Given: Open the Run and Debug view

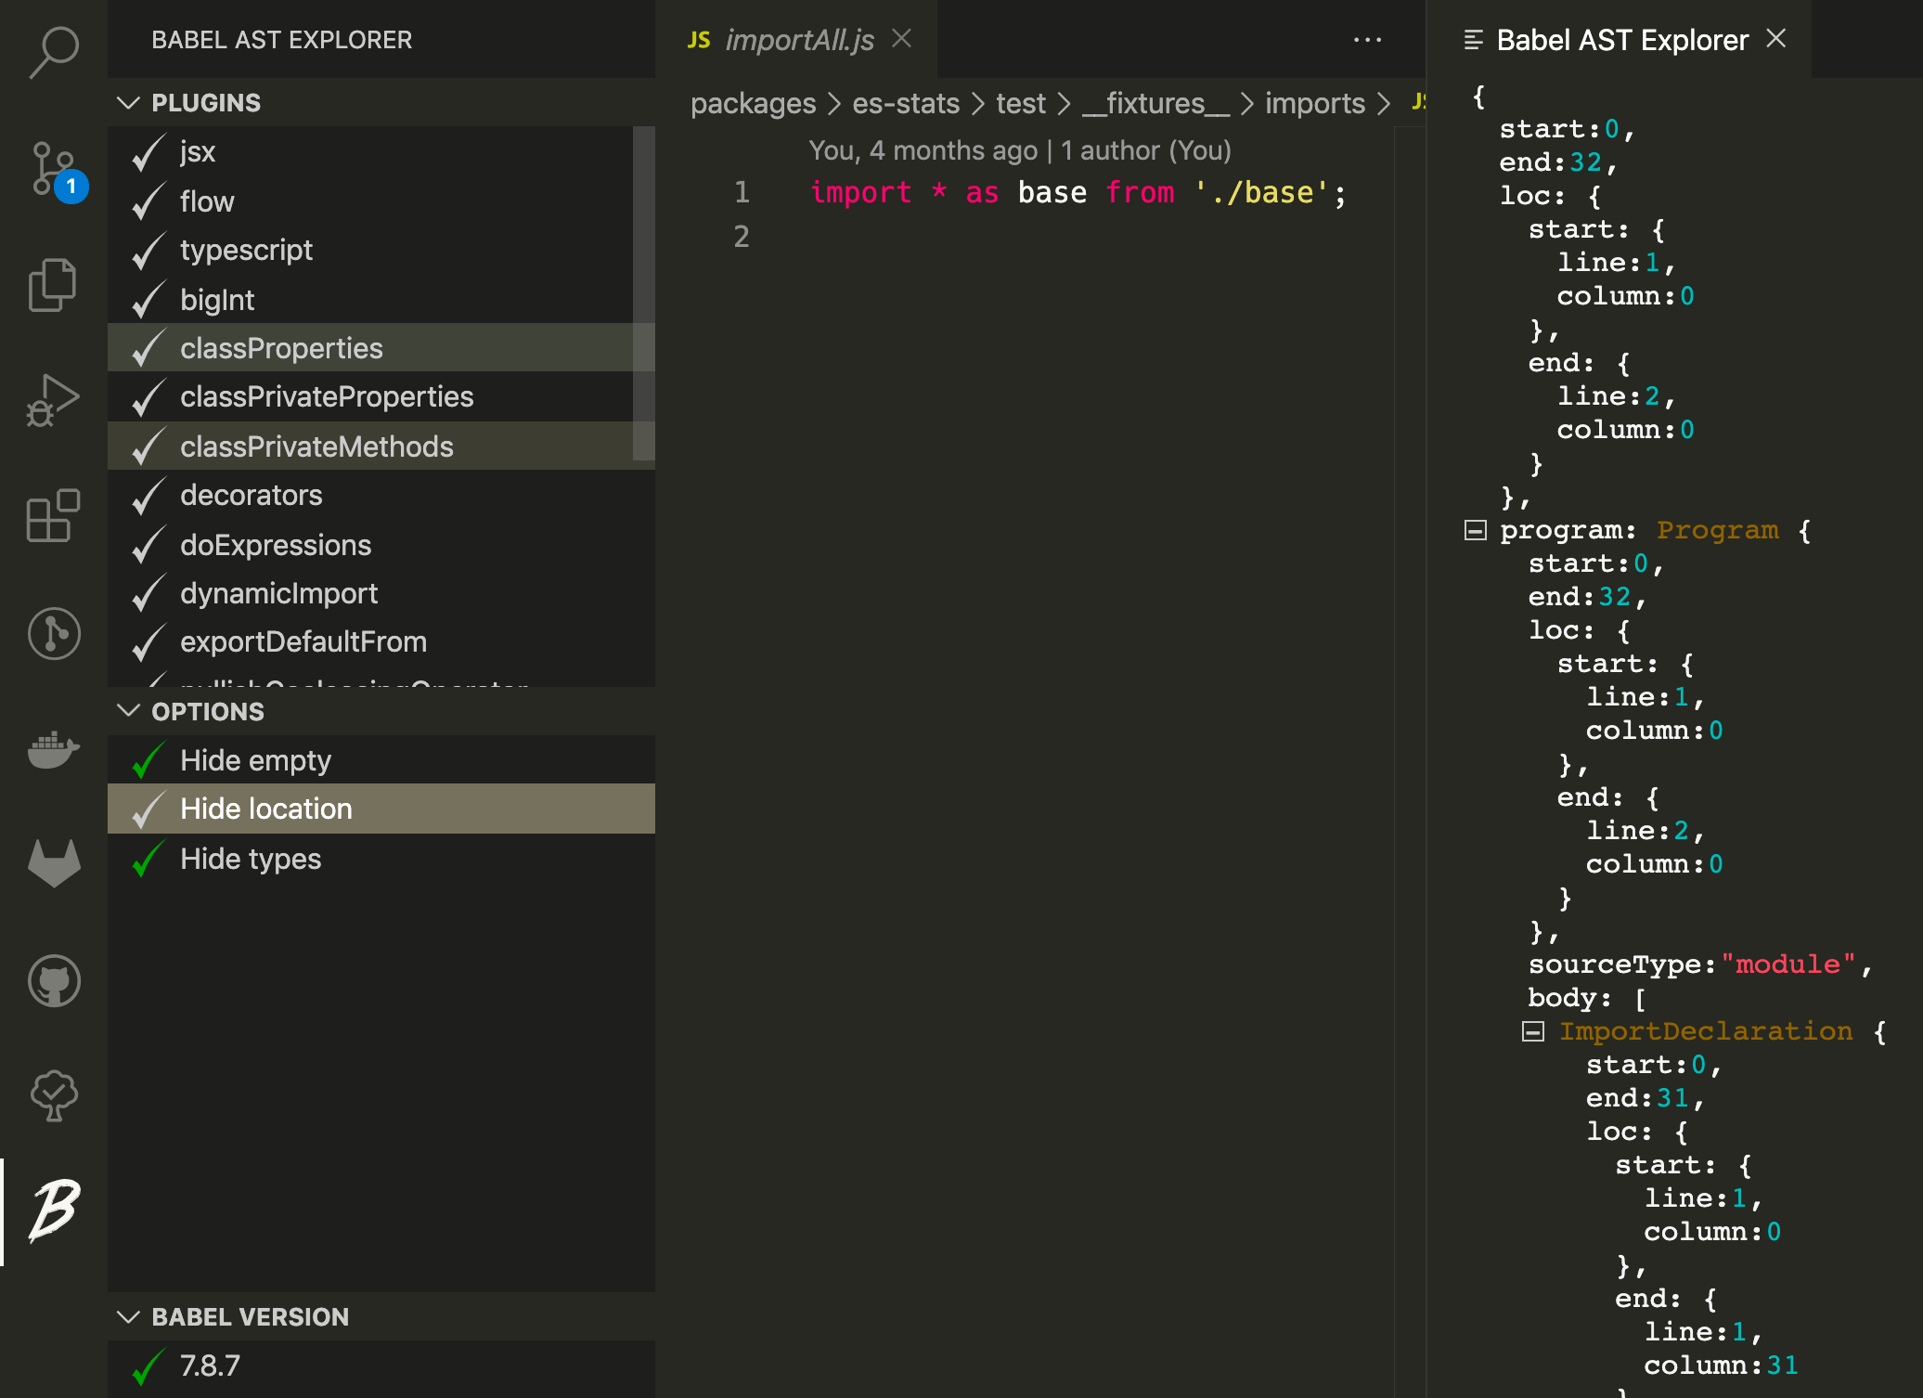Looking at the screenshot, I should [x=53, y=400].
